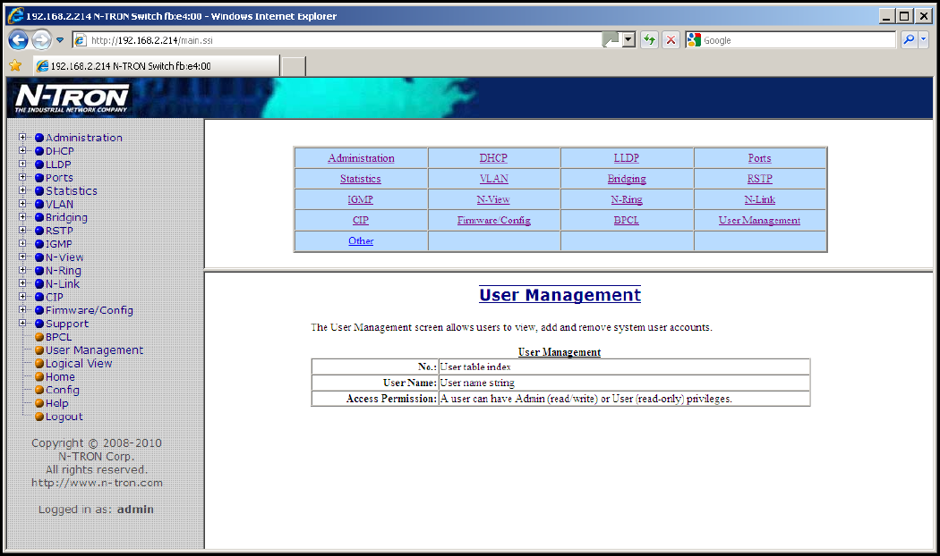Open the address bar history dropdown
The height and width of the screenshot is (556, 940).
click(628, 40)
